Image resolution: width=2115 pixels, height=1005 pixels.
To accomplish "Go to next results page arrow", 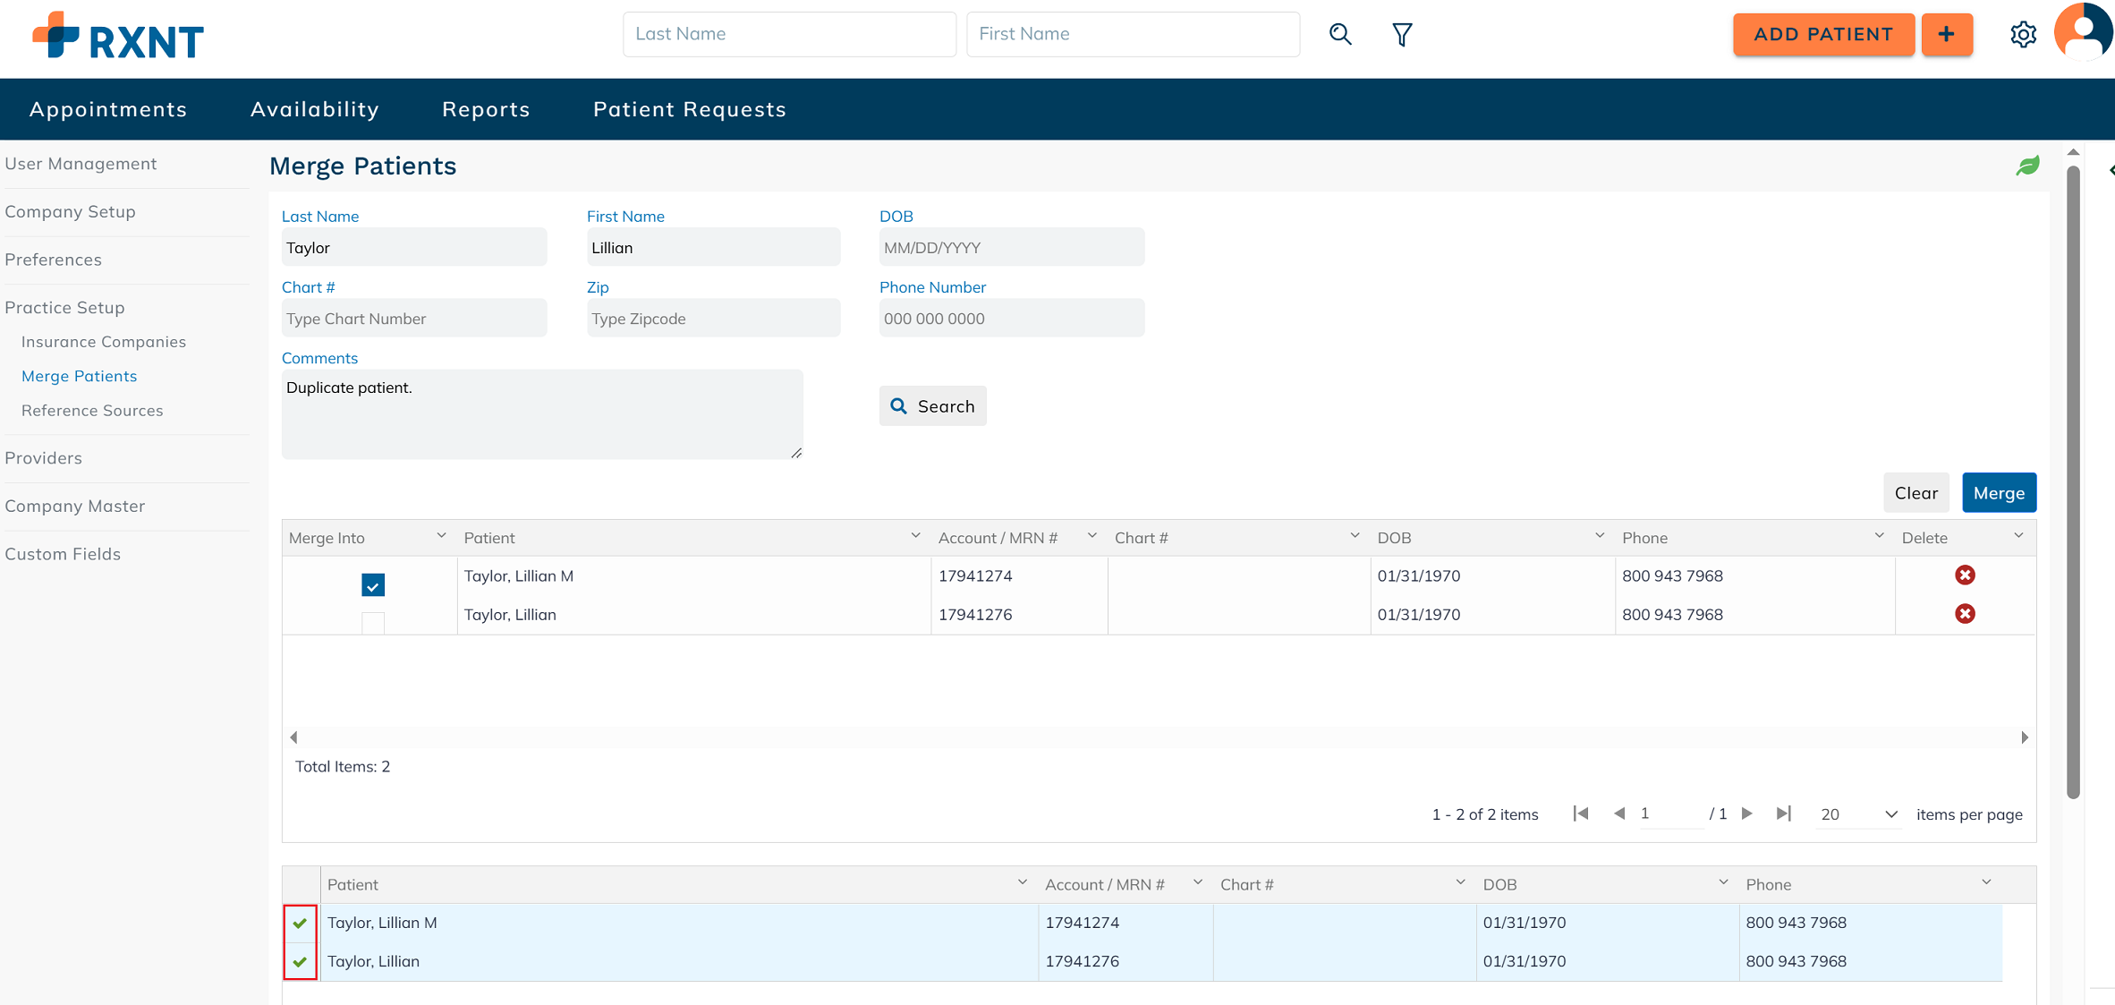I will (1747, 813).
